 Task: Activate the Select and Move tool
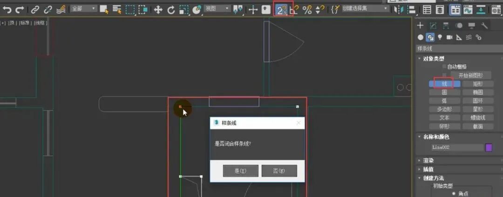tap(158, 10)
